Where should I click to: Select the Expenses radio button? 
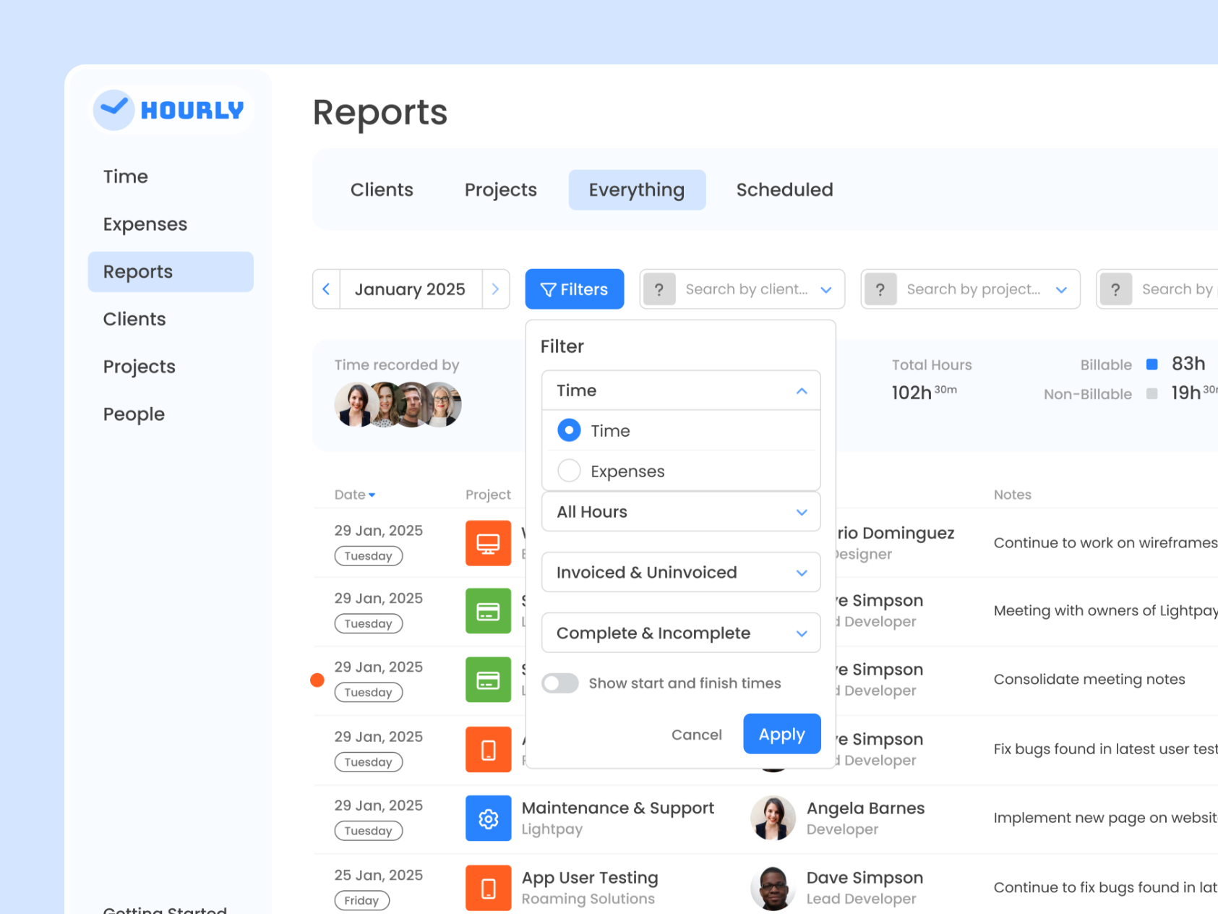point(569,470)
